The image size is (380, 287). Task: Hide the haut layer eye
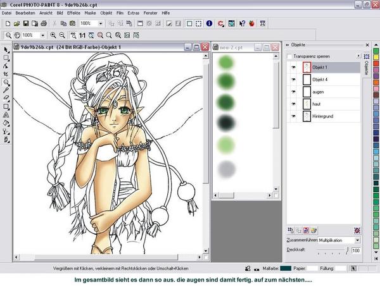tap(293, 104)
